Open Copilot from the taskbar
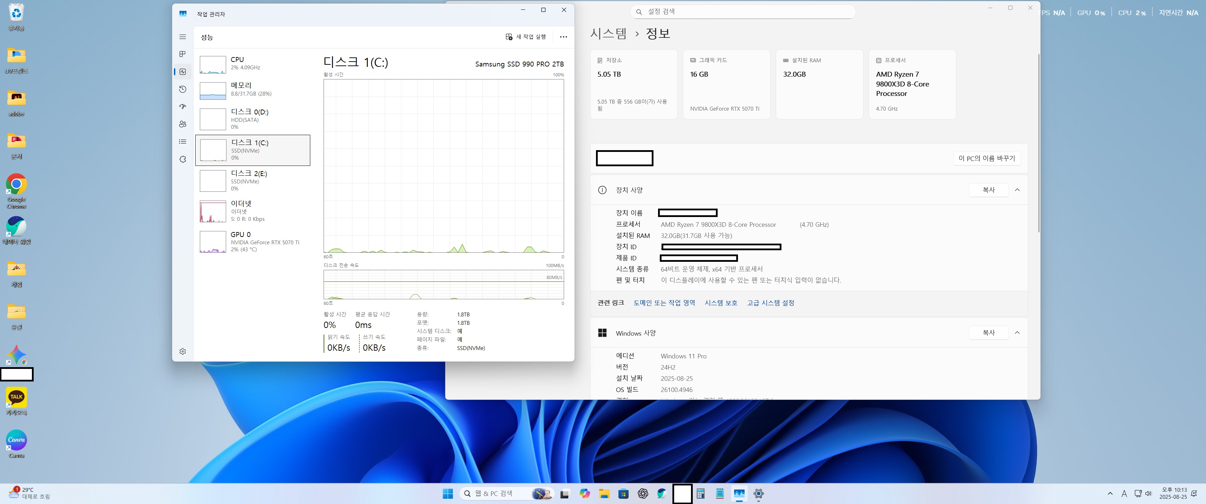This screenshot has height=504, width=1206. (x=585, y=494)
